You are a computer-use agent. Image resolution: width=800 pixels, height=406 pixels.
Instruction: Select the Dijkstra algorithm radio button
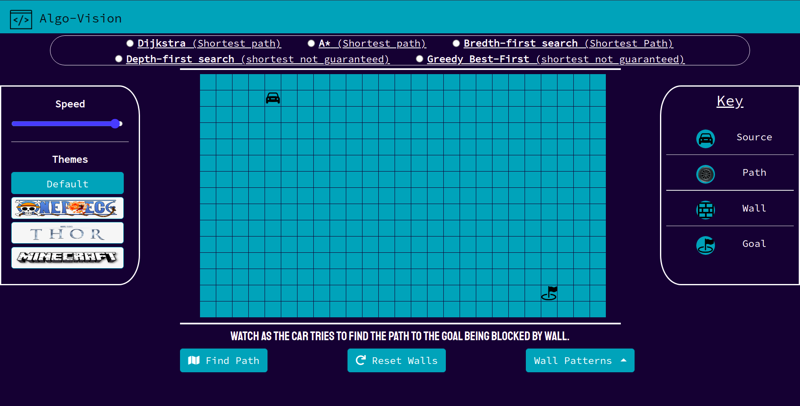(130, 43)
